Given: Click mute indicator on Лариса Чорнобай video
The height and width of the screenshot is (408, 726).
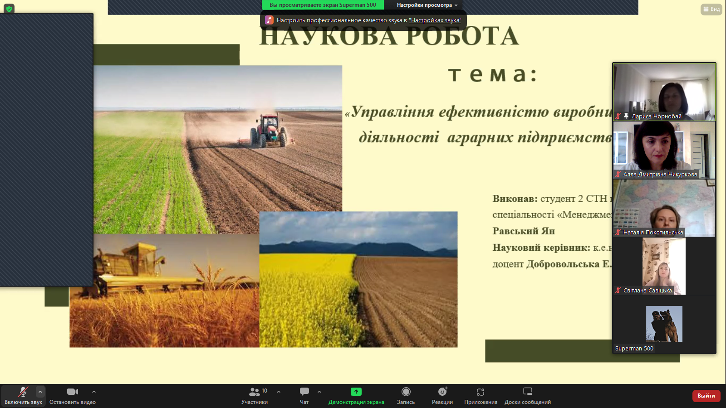Looking at the screenshot, I should [x=618, y=116].
